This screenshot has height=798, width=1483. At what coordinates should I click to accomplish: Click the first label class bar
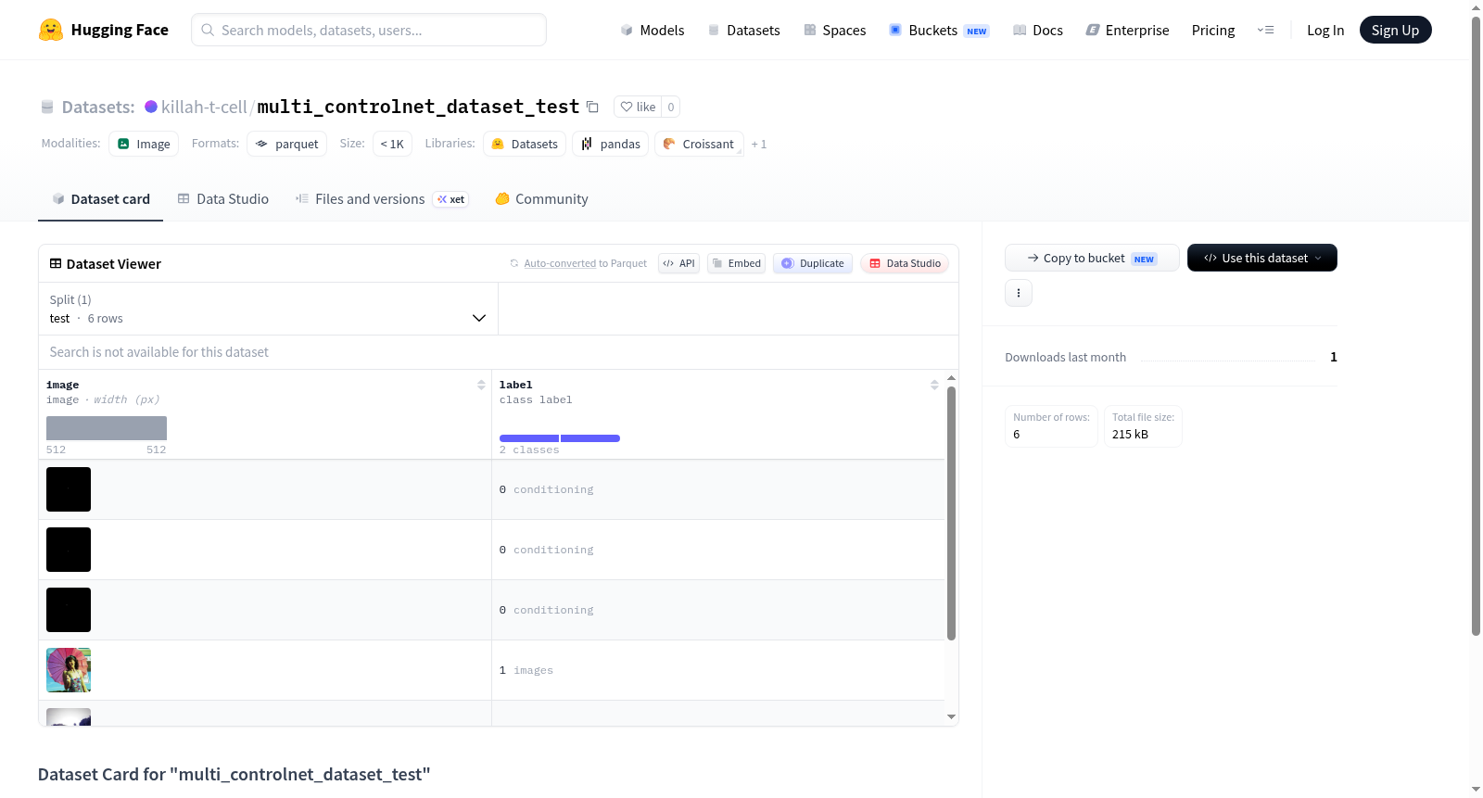[x=528, y=438]
